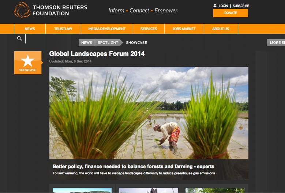Click the Thomson Reuters Foundation swirl logo
The width and height of the screenshot is (285, 193).
[x=22, y=10]
